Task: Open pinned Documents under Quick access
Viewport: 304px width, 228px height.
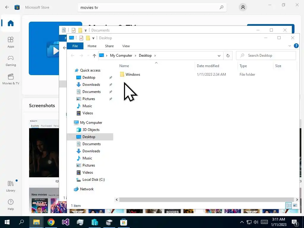Action: pos(91,92)
